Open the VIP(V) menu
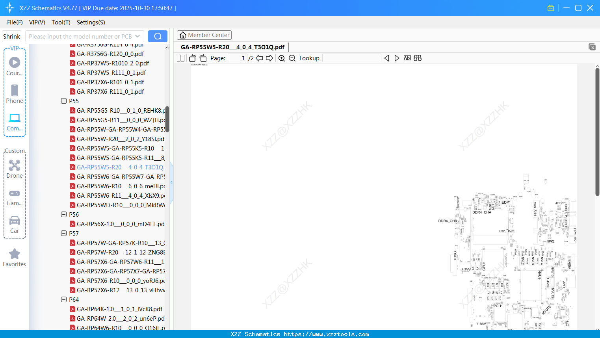This screenshot has width=600, height=338. coord(37,22)
